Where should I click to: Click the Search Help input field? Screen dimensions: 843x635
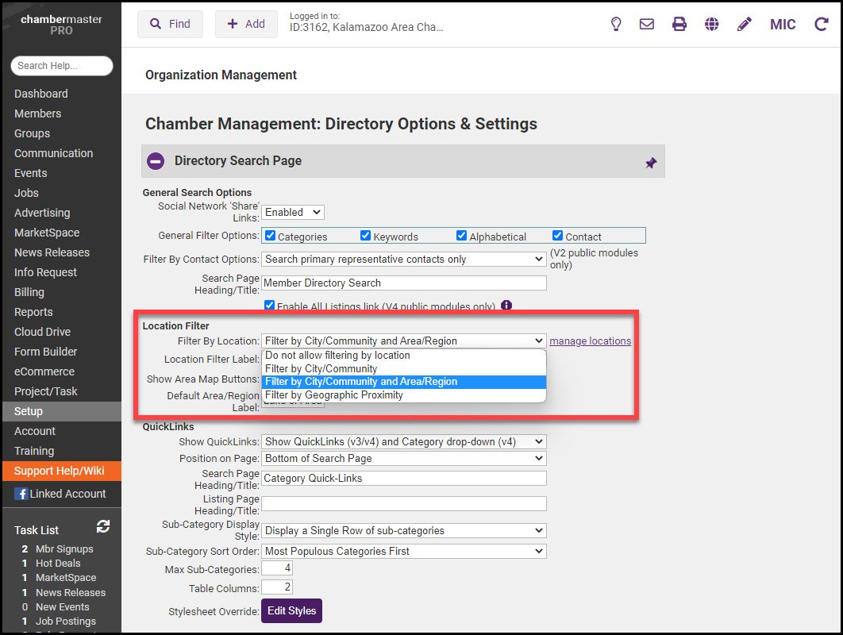tap(62, 66)
